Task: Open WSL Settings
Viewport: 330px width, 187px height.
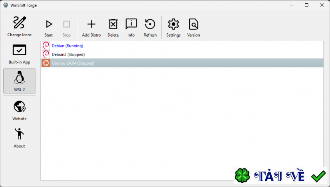Action: pos(173,28)
